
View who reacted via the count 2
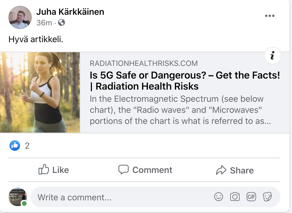(x=27, y=146)
